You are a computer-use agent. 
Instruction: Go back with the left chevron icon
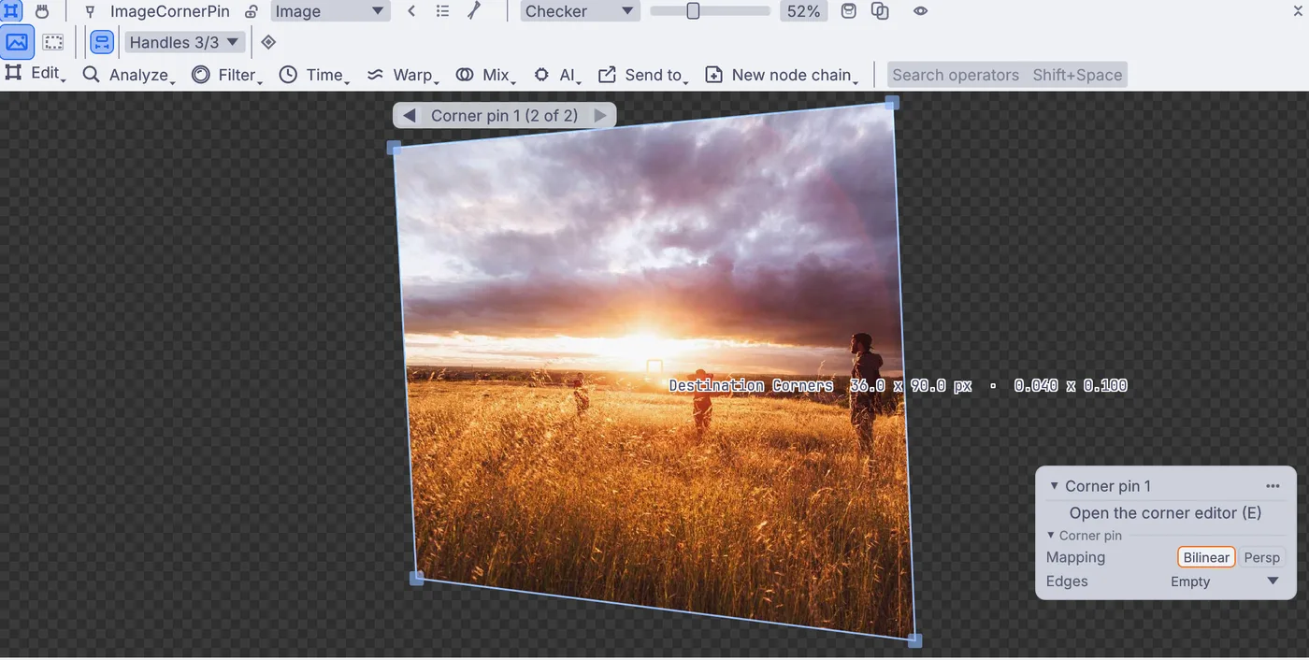pyautogui.click(x=411, y=11)
